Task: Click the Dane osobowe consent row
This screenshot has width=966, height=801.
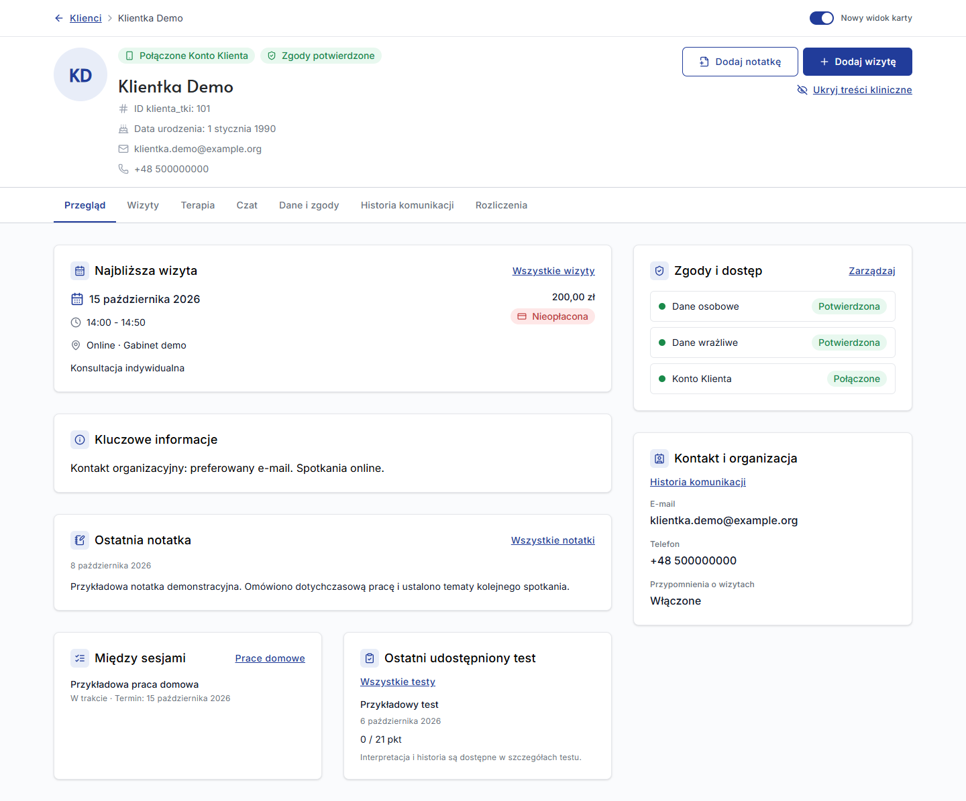Action: 773,306
